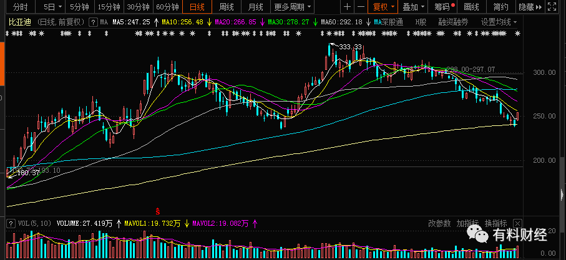566x260 pixels.
Task: Click 融资融券 margin trading link
Action: click(453, 22)
